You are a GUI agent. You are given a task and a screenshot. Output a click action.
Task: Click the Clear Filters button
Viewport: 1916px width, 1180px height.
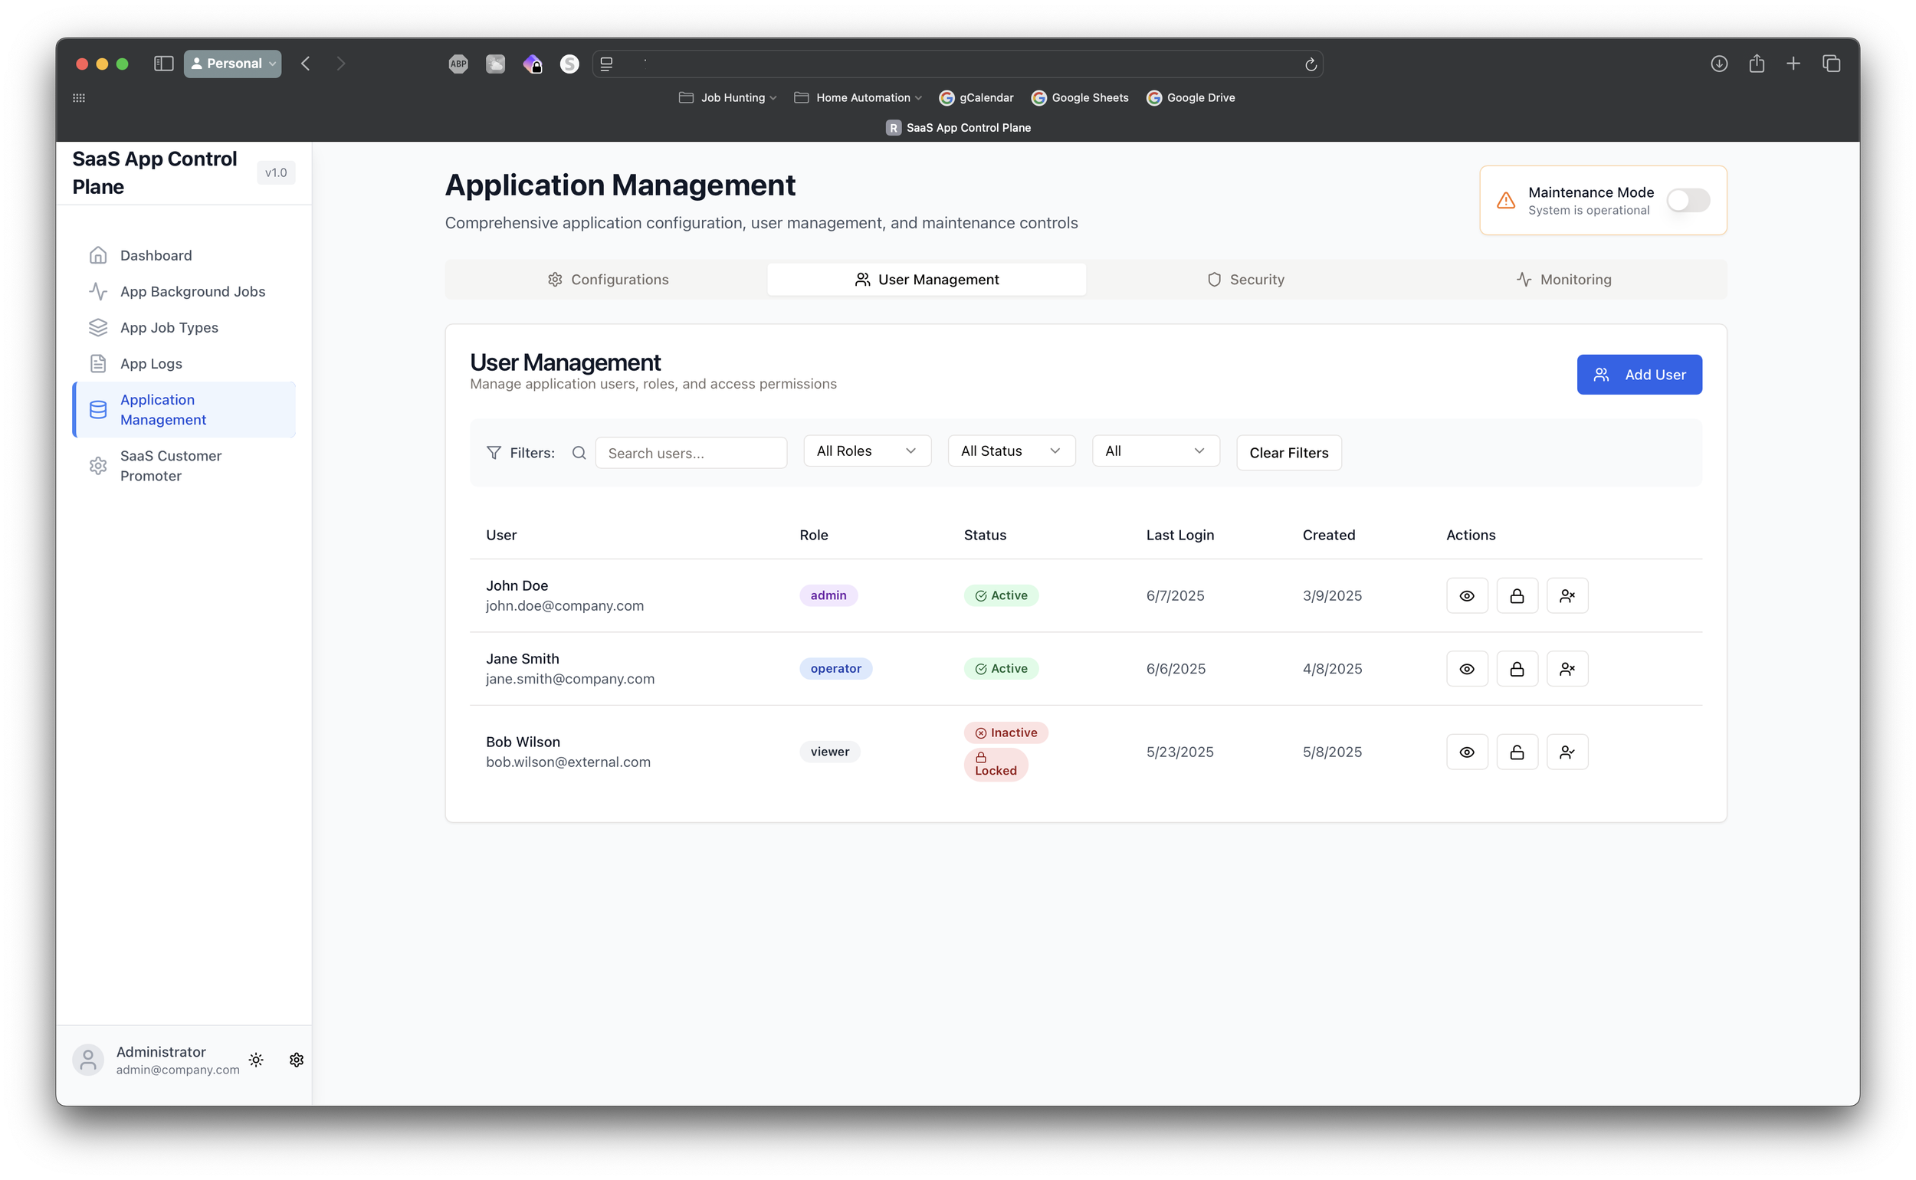pos(1288,453)
